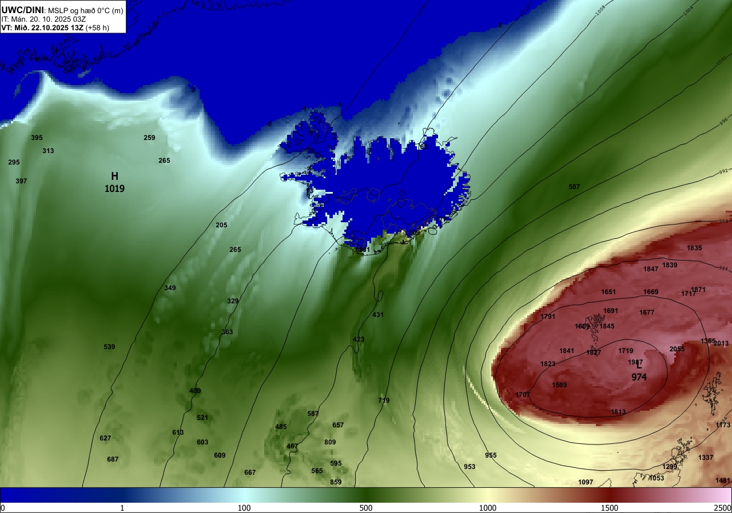Click the height value 1677
Viewport: 732px width, 513px height.
[647, 312]
